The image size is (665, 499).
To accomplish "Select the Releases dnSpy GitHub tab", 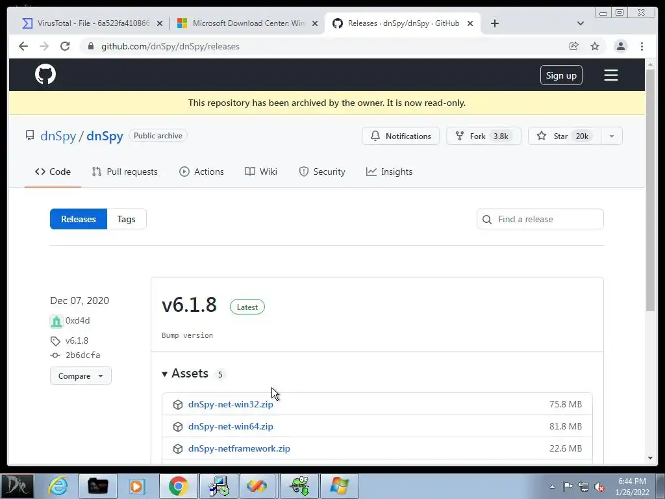I will pyautogui.click(x=403, y=23).
